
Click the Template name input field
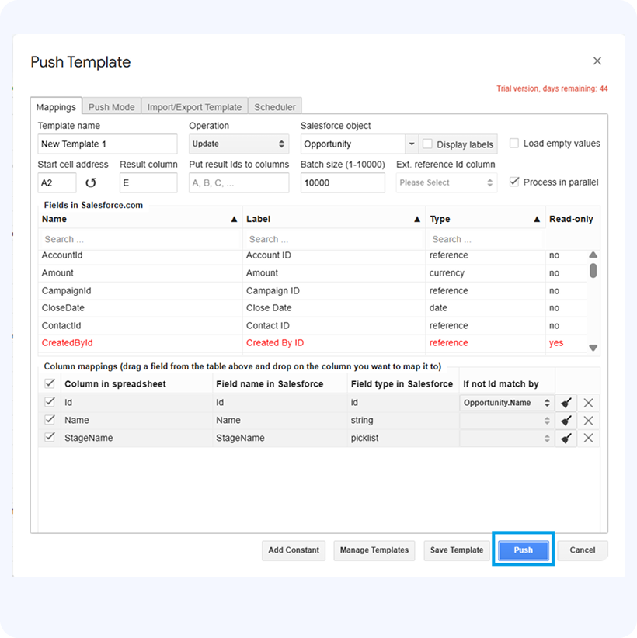107,144
